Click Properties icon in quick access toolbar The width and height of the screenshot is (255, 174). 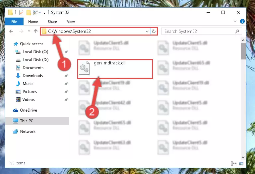pyautogui.click(x=21, y=13)
